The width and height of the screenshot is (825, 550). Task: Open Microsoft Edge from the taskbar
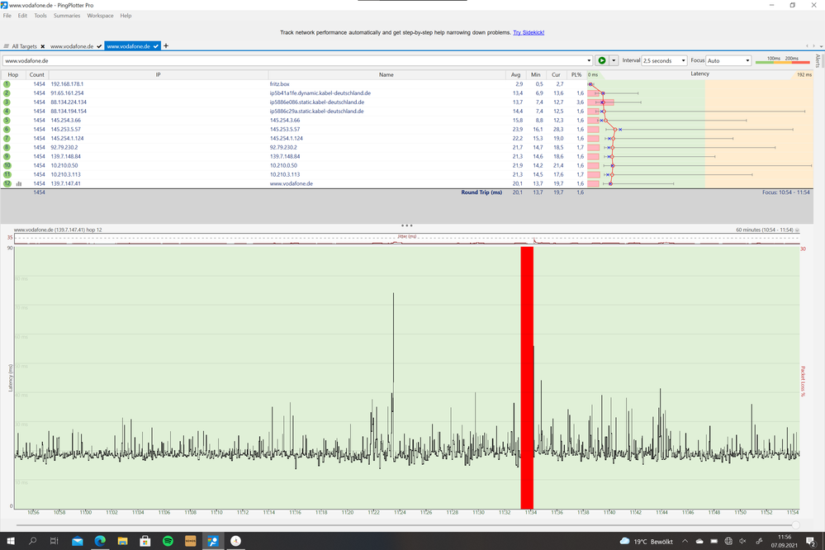(99, 542)
